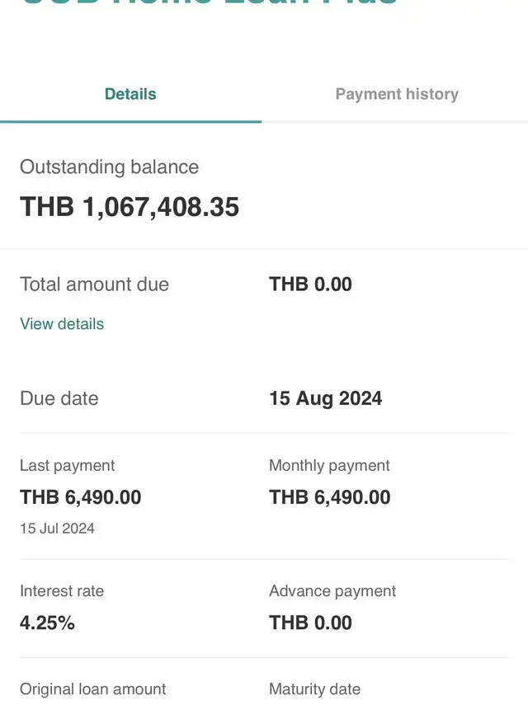Click the Interest rate label
Viewport: 528px width, 705px height.
[62, 591]
